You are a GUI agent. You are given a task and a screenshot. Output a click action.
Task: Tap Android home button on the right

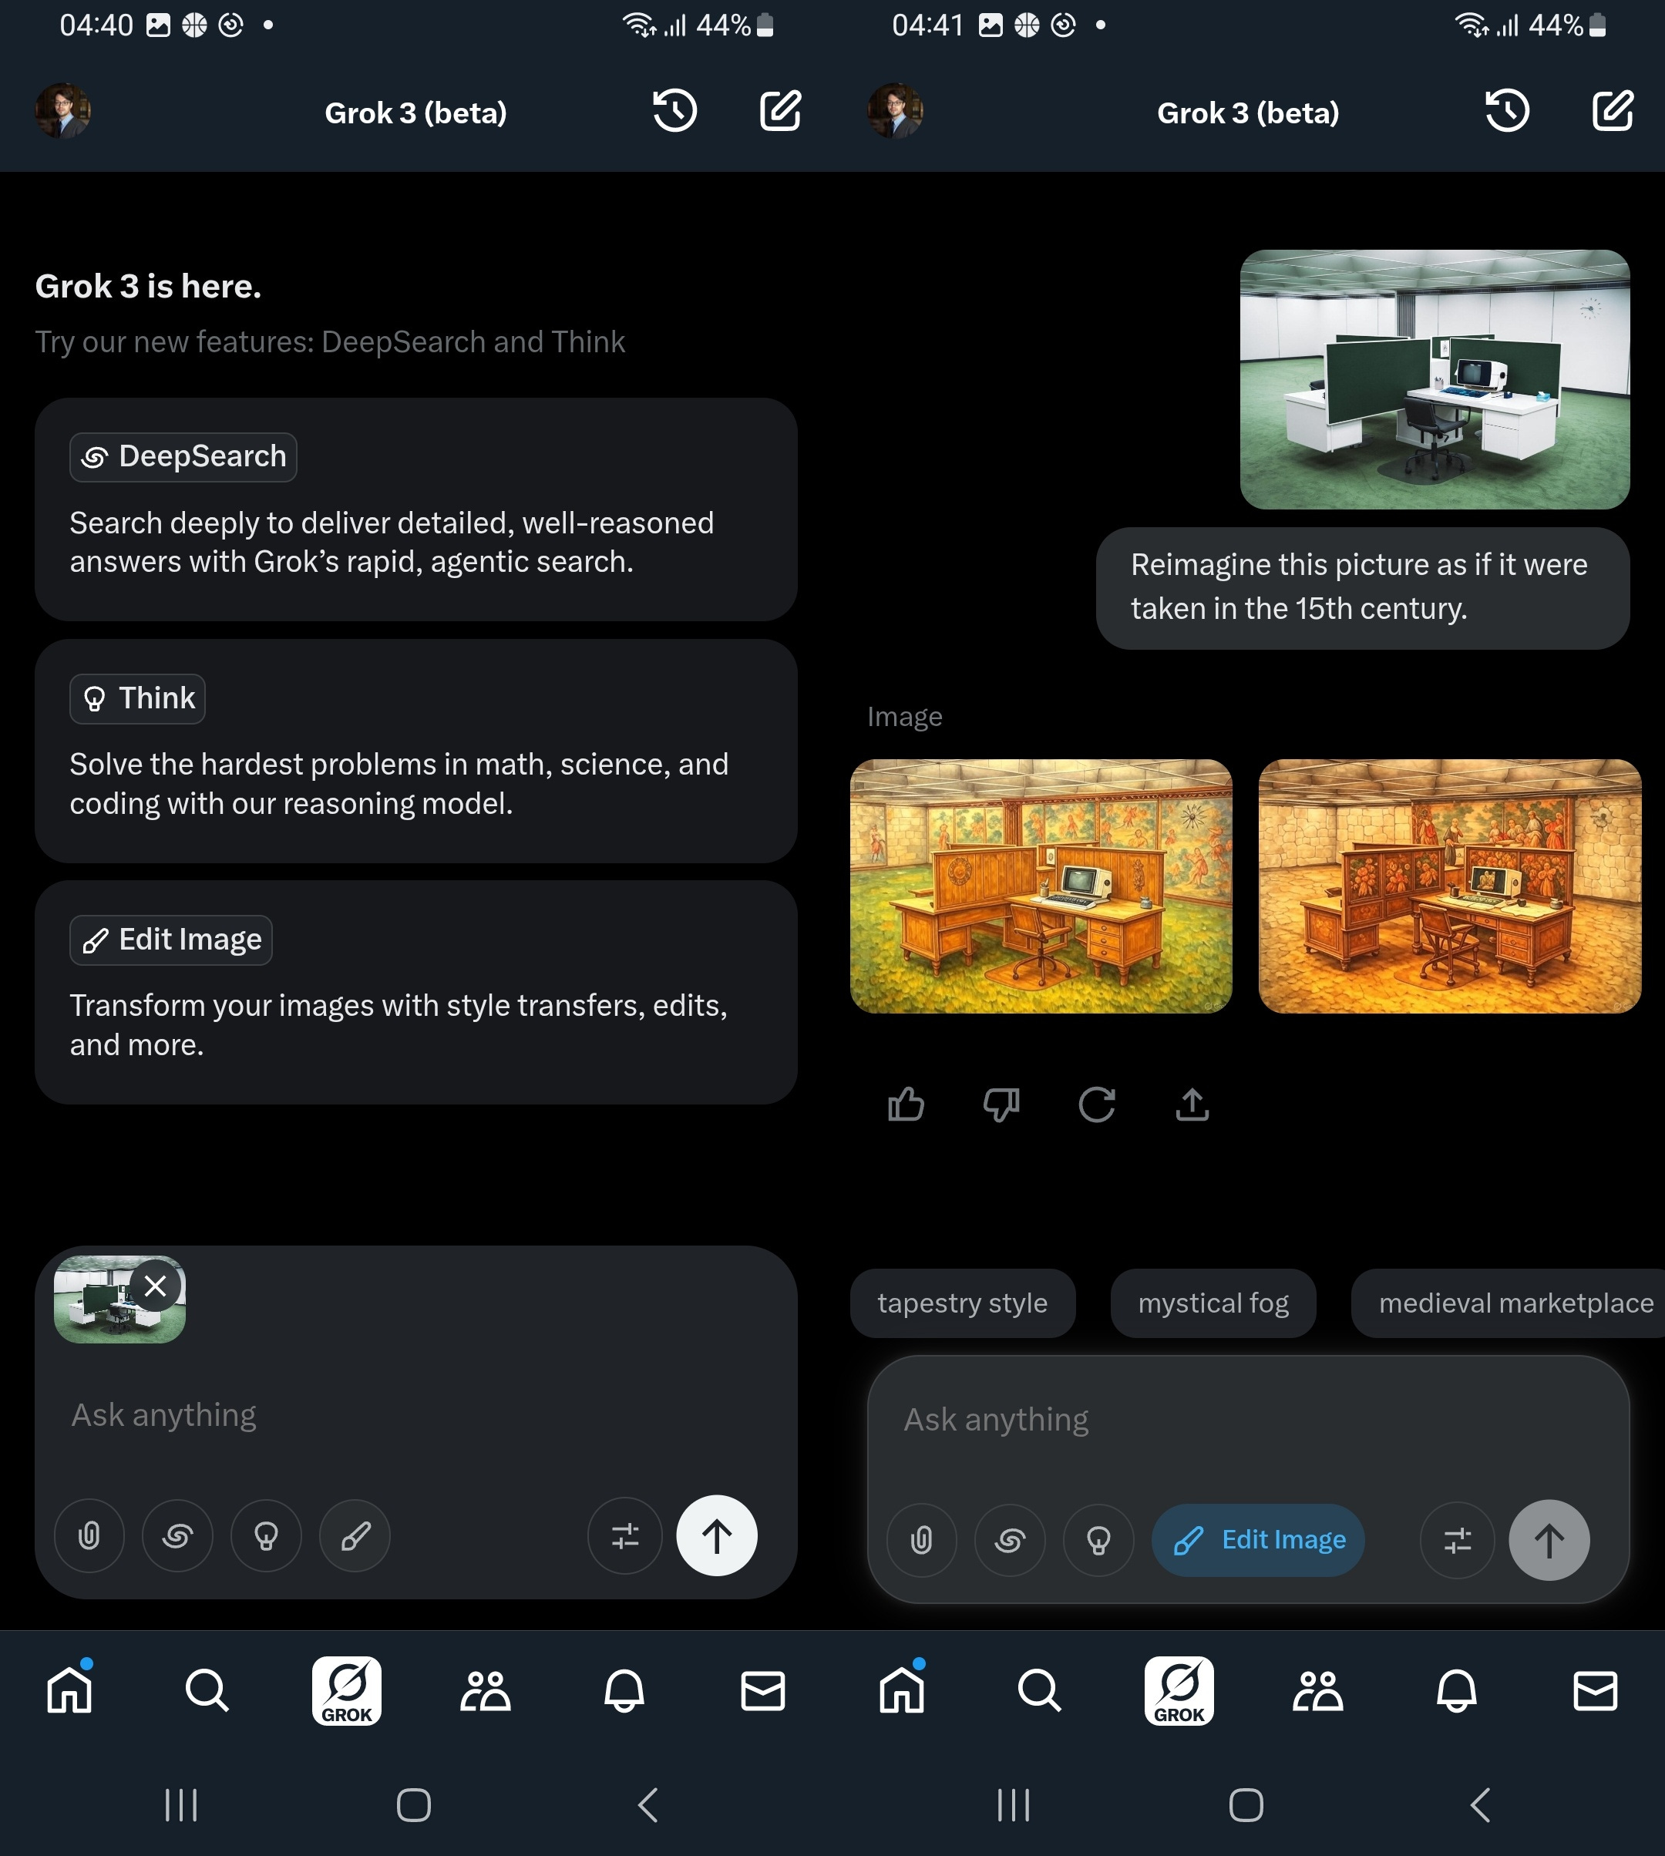click(x=1246, y=1805)
